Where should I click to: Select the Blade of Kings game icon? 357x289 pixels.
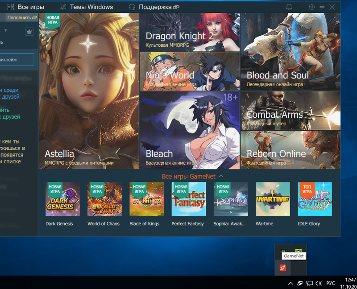click(x=147, y=199)
